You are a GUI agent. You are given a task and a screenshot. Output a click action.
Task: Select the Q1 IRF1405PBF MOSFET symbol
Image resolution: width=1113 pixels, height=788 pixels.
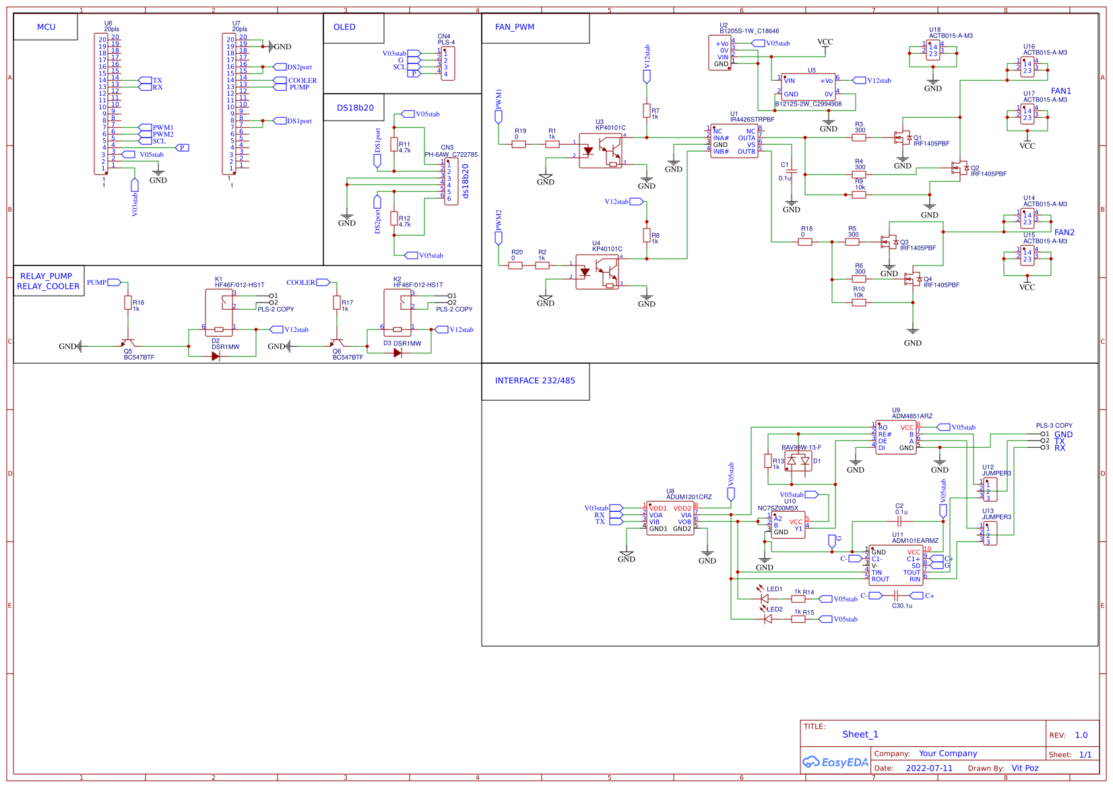(x=901, y=138)
